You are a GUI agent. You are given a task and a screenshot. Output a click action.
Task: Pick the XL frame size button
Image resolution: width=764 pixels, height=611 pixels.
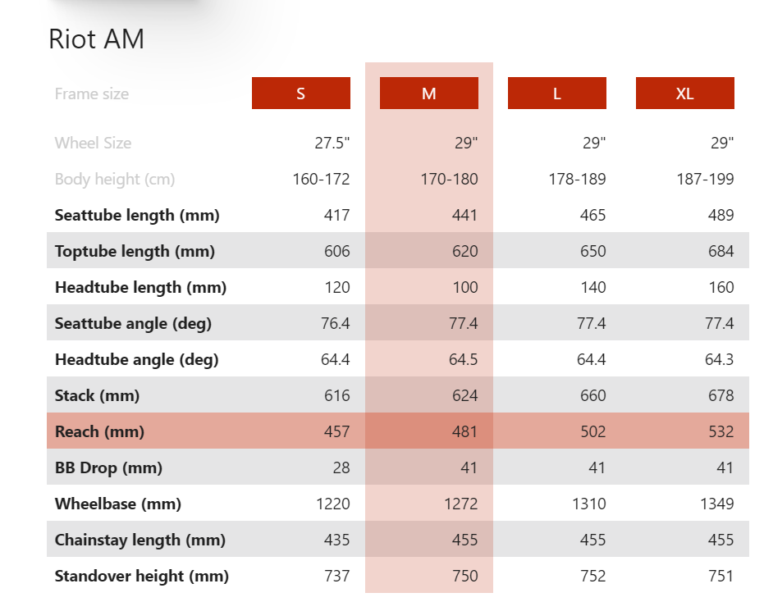coord(684,93)
